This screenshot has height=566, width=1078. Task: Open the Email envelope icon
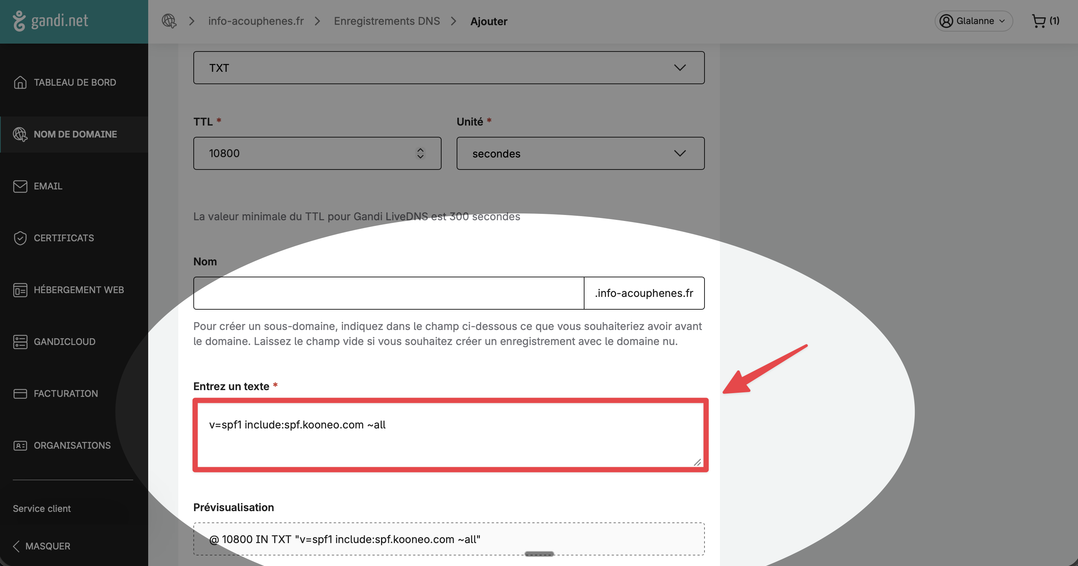[x=20, y=186]
